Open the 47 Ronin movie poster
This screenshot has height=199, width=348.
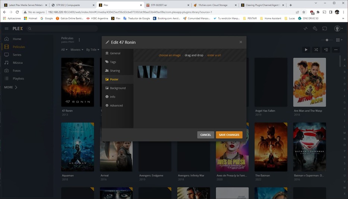coord(77,82)
